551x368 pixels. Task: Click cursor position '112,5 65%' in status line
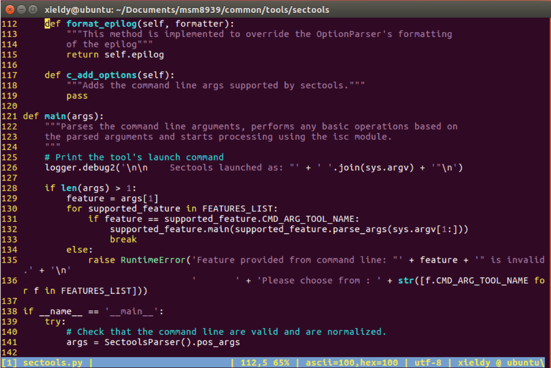265,363
